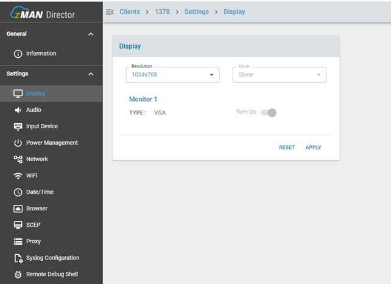Viewport: 391px width, 284px height.
Task: Click the Proxy server icon
Action: [18, 241]
